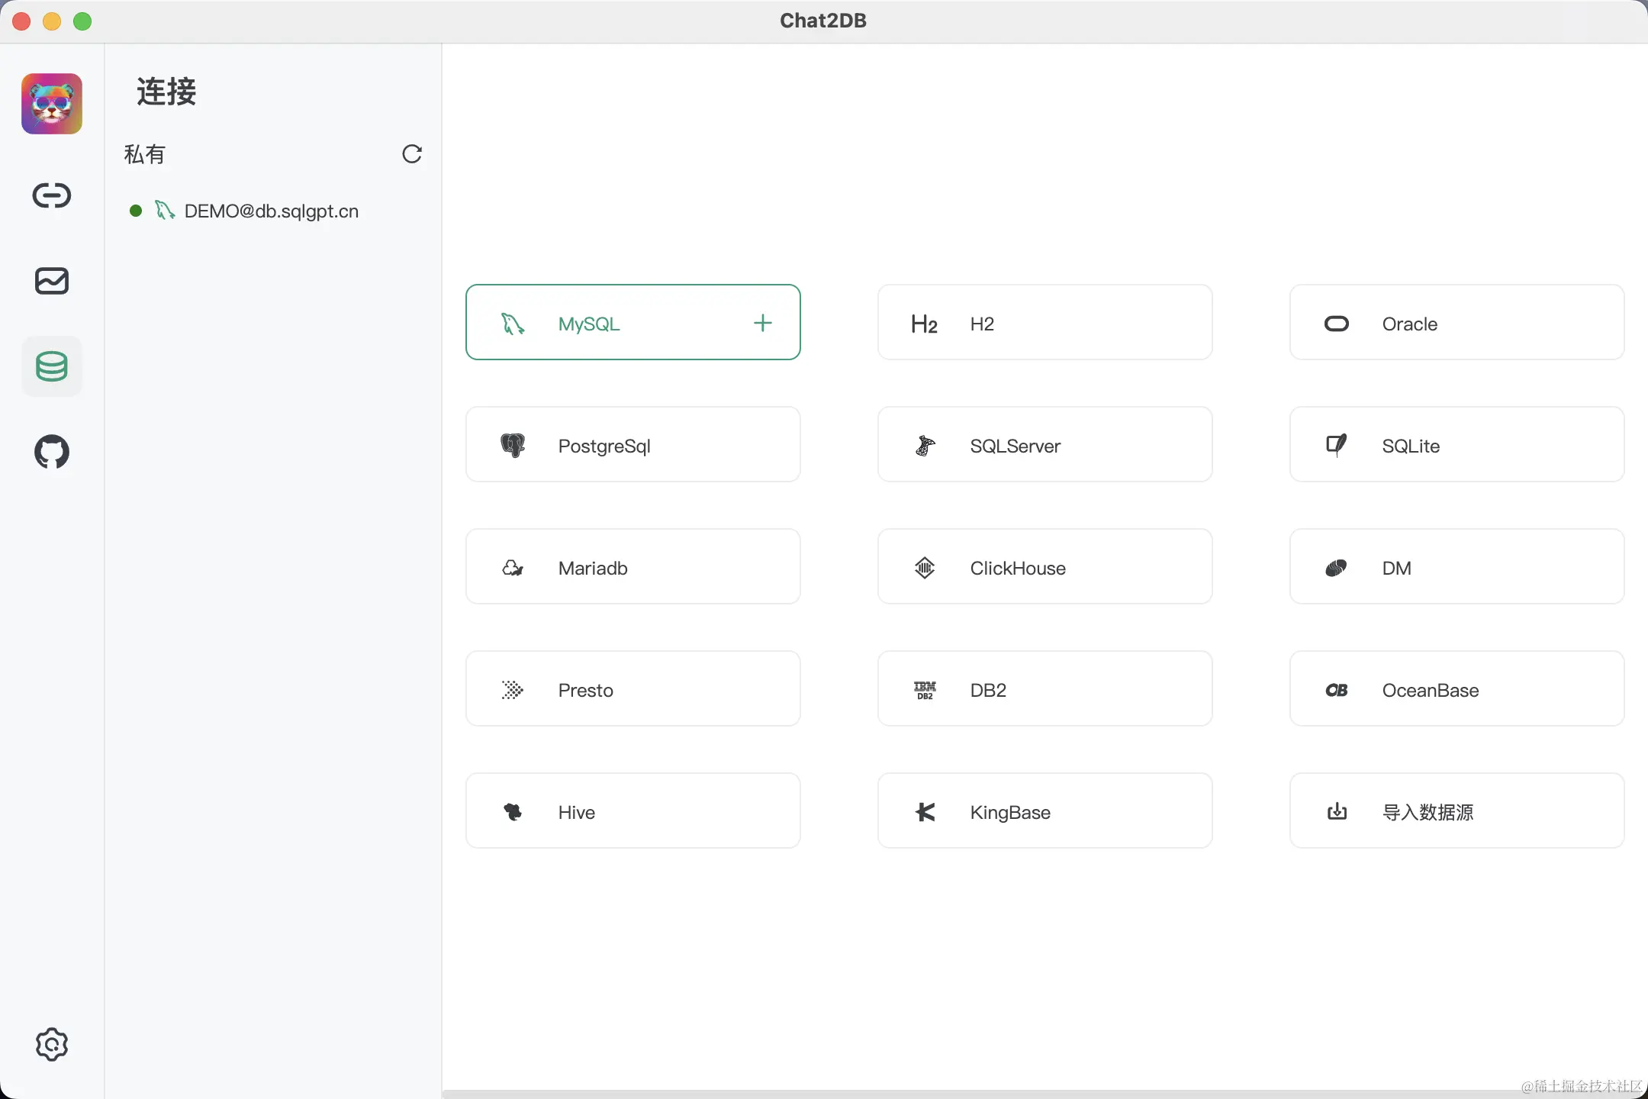The image size is (1648, 1099).
Task: Click the ClickHouse logo icon
Action: pos(925,568)
